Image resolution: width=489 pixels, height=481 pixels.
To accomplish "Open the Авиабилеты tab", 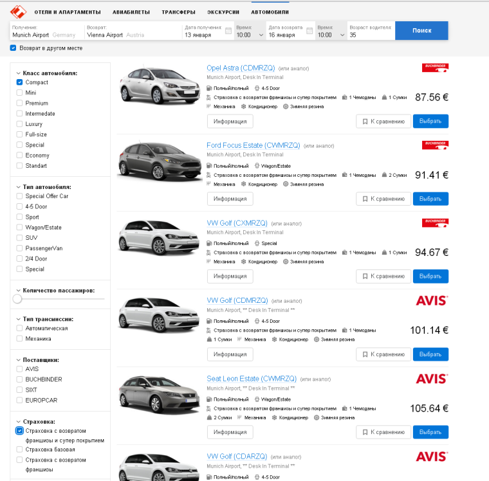I will coord(131,12).
